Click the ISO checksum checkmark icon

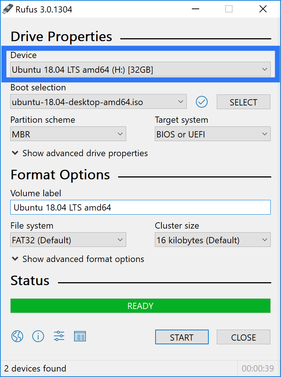(x=201, y=102)
